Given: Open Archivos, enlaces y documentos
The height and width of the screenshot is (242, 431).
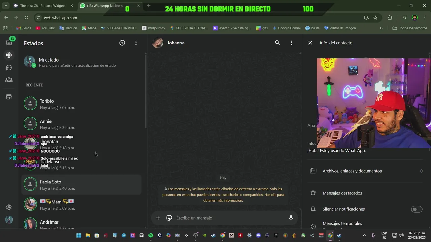Looking at the screenshot, I should (x=366, y=171).
